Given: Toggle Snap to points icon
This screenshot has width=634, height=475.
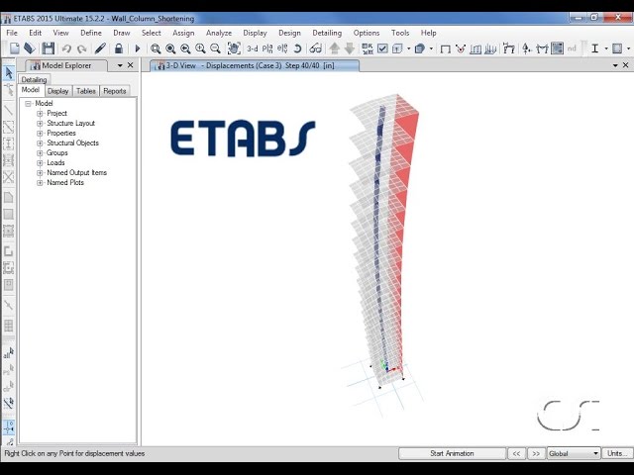Looking at the screenshot, I should [x=9, y=427].
